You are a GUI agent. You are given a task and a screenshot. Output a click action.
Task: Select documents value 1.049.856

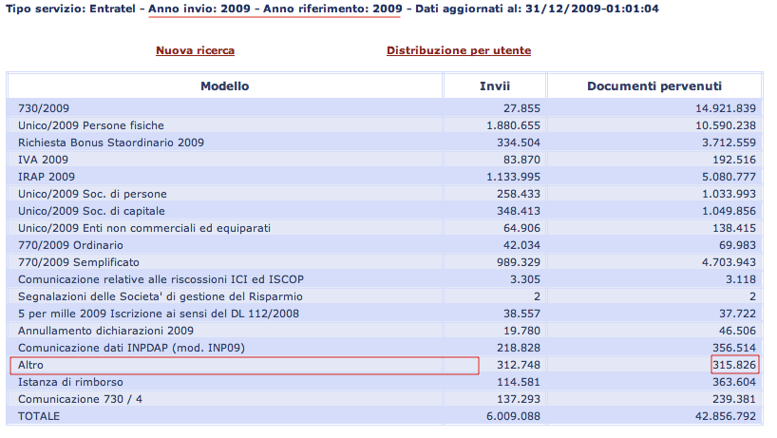tap(729, 211)
